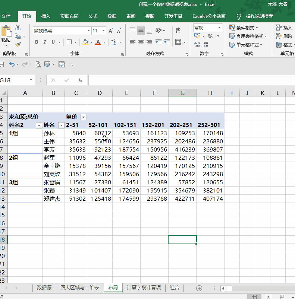Select the Format Painter brush
This screenshot has height=299, width=295.
[x=18, y=45]
